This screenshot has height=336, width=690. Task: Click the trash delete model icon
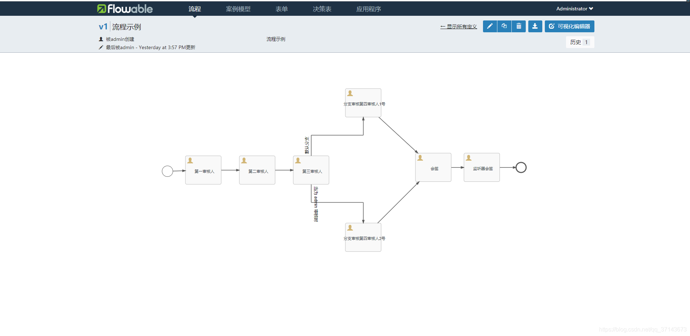coord(519,26)
